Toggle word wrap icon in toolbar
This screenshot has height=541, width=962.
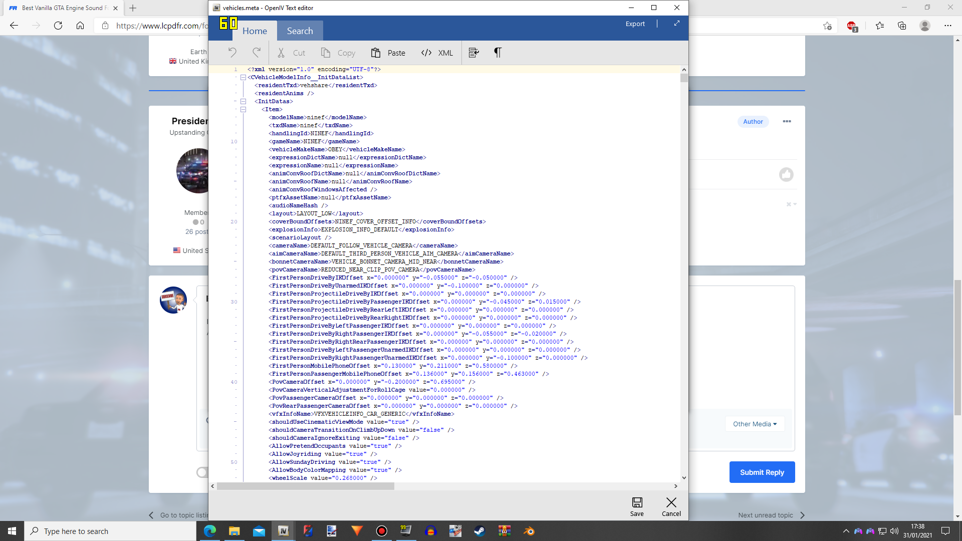pos(473,53)
